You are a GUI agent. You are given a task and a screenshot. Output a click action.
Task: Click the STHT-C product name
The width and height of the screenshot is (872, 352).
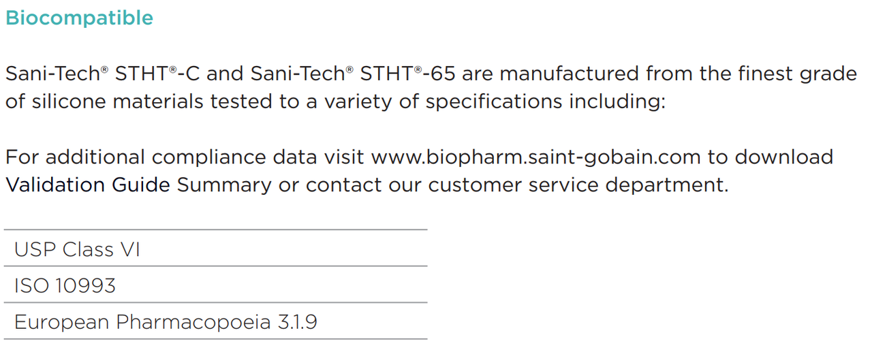click(x=157, y=74)
